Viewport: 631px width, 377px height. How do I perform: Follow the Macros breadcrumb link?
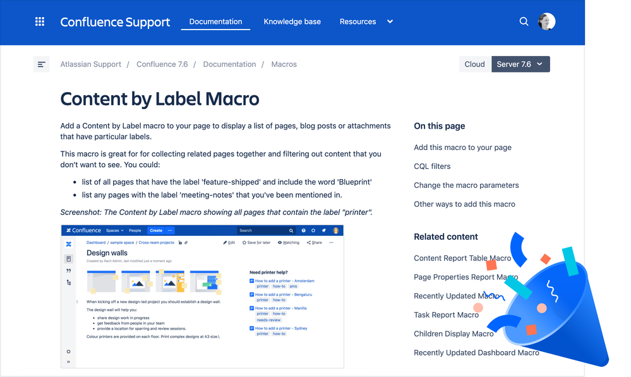point(284,64)
